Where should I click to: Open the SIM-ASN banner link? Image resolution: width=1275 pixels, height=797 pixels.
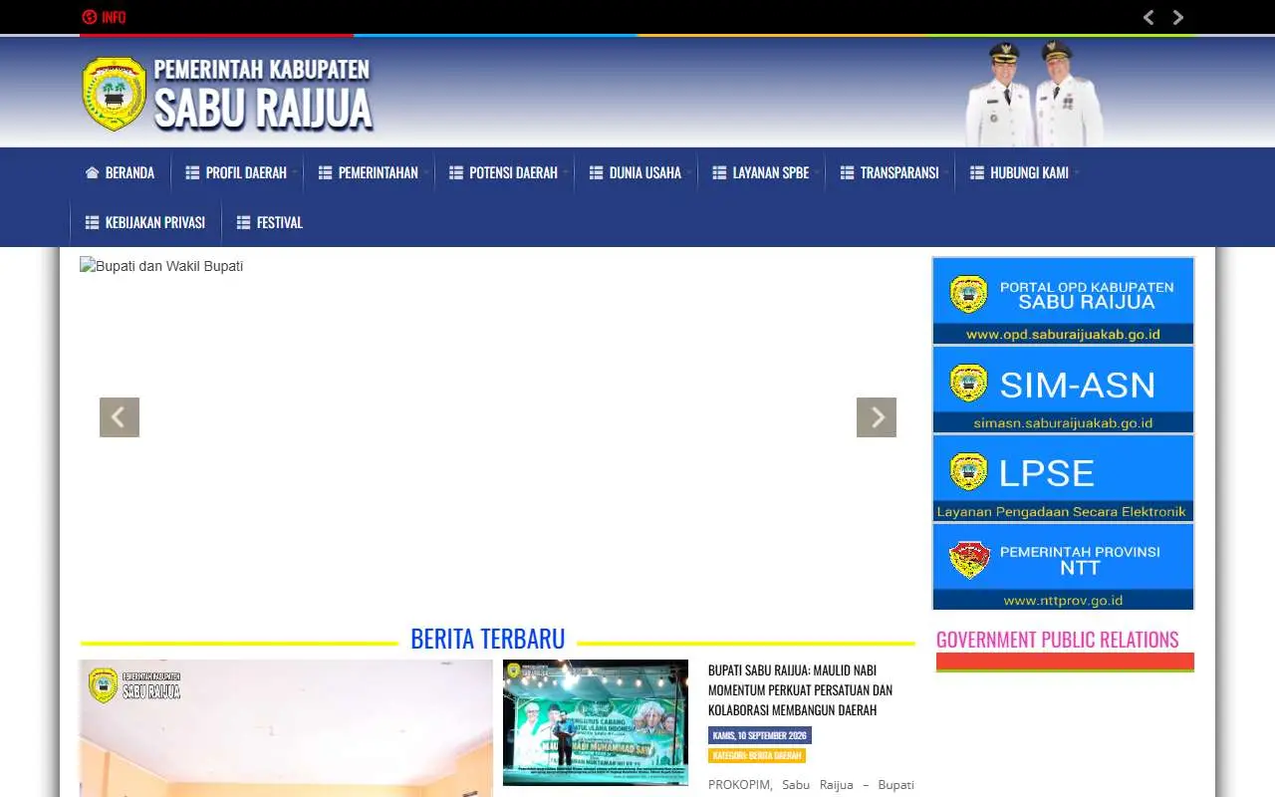(1063, 390)
